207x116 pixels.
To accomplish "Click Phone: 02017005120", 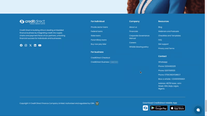I will tap(167, 71).
